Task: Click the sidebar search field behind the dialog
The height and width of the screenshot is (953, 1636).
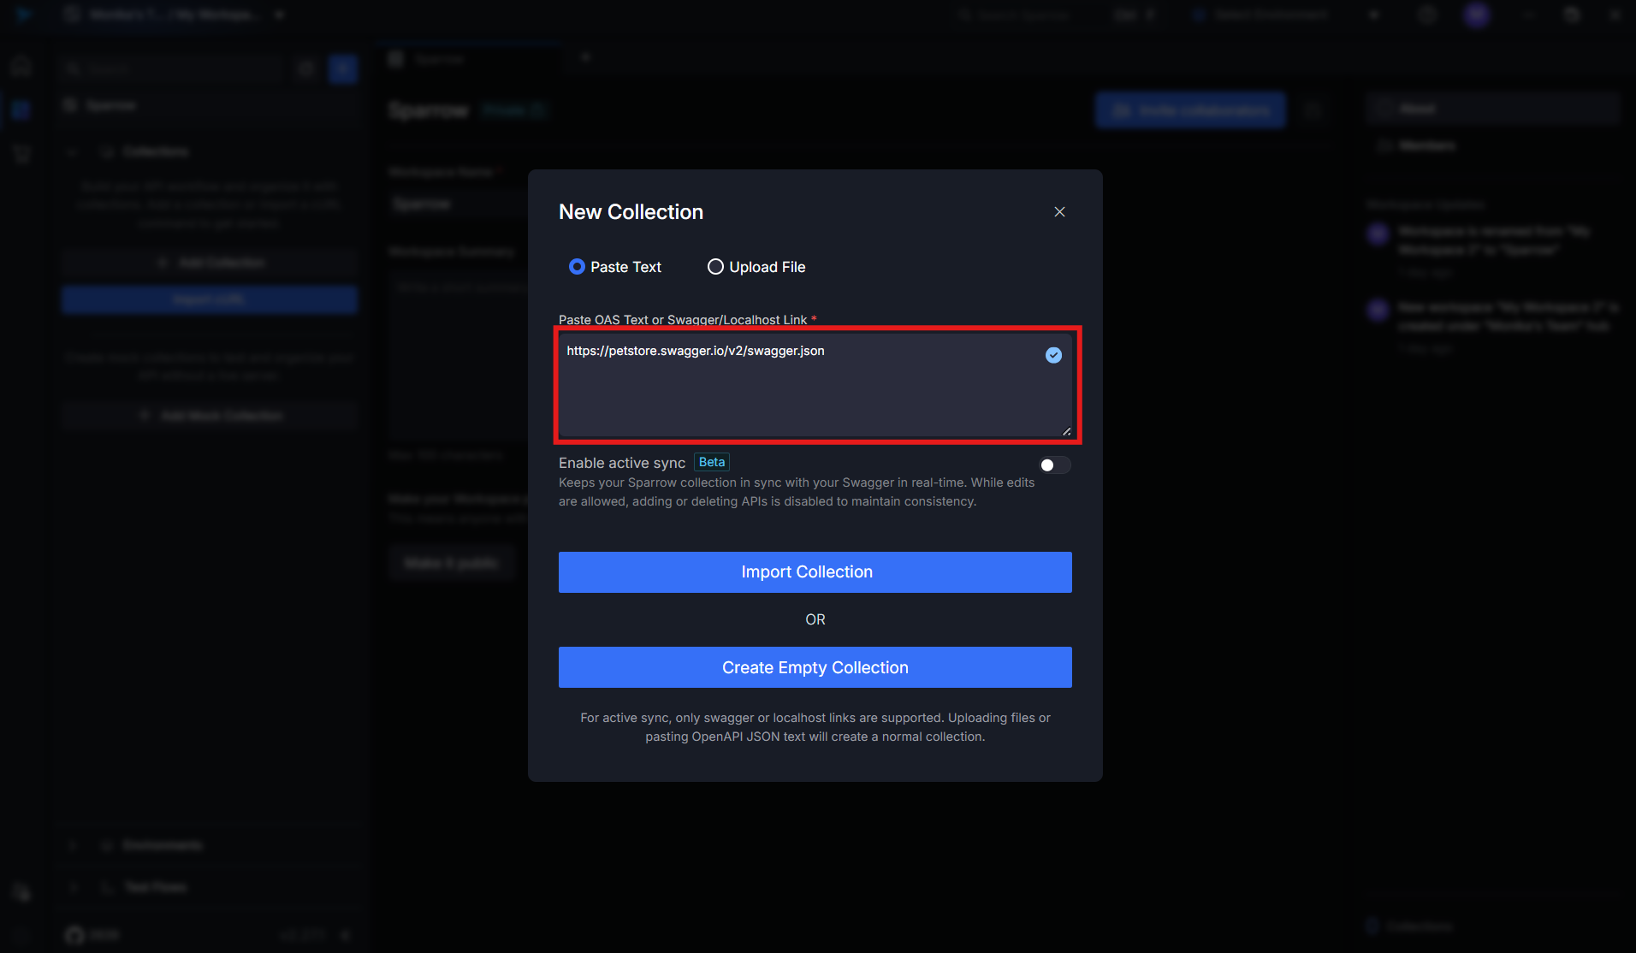Action: 171,68
